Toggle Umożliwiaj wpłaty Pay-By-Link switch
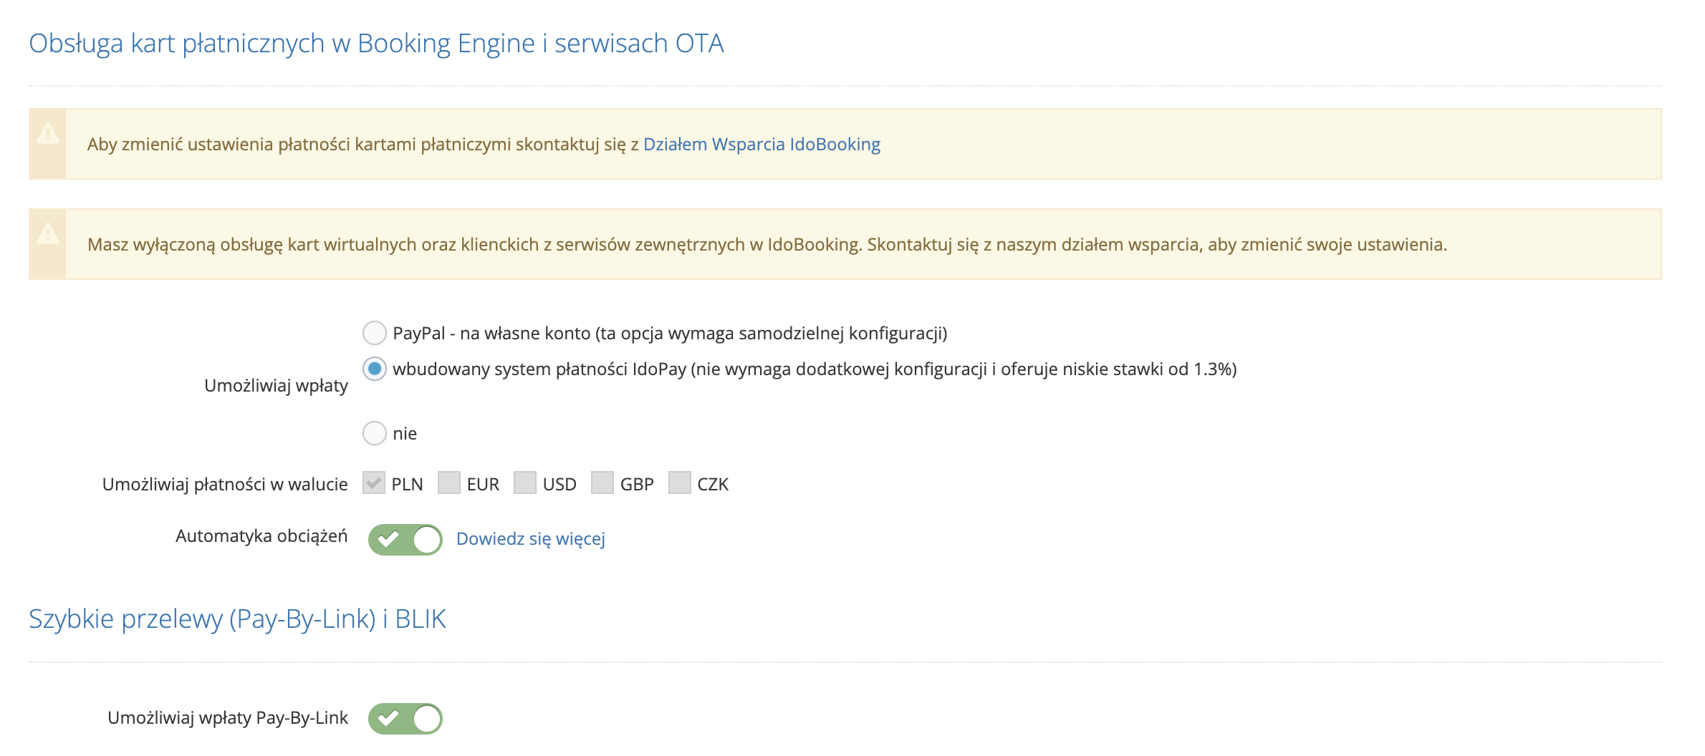The height and width of the screenshot is (756, 1705). click(x=405, y=718)
